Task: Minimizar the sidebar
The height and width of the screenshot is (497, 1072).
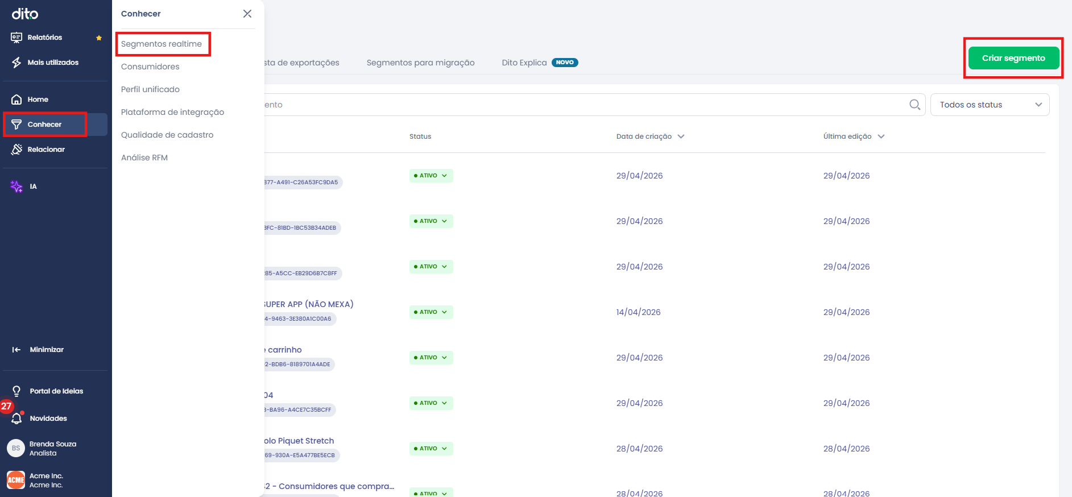Action: [x=38, y=350]
